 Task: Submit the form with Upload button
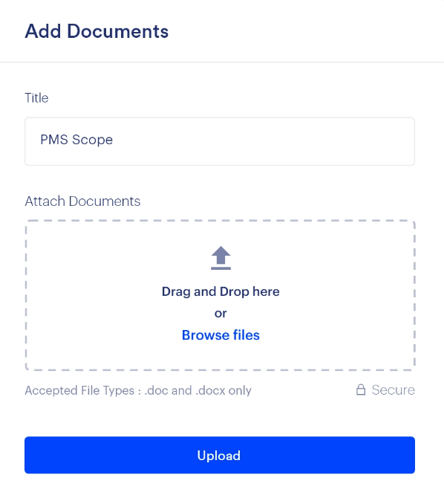(x=220, y=455)
